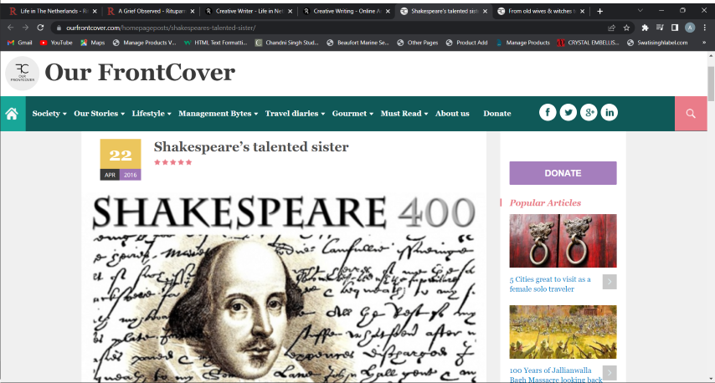This screenshot has height=383, width=715.
Task: Click arrow beside Jallianwalla Bagh article
Action: (x=610, y=372)
